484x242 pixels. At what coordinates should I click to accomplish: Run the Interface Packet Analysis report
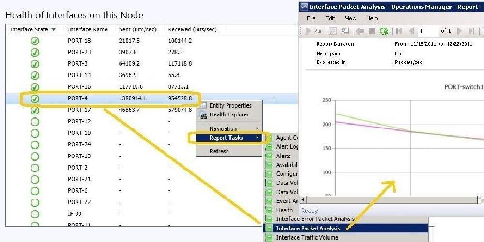click(315, 31)
